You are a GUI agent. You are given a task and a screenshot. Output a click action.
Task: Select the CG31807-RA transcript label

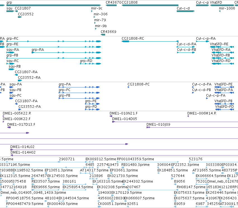click(x=26, y=72)
